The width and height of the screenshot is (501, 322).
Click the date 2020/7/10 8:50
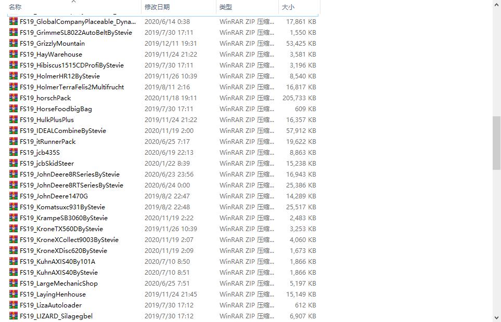pyautogui.click(x=167, y=261)
